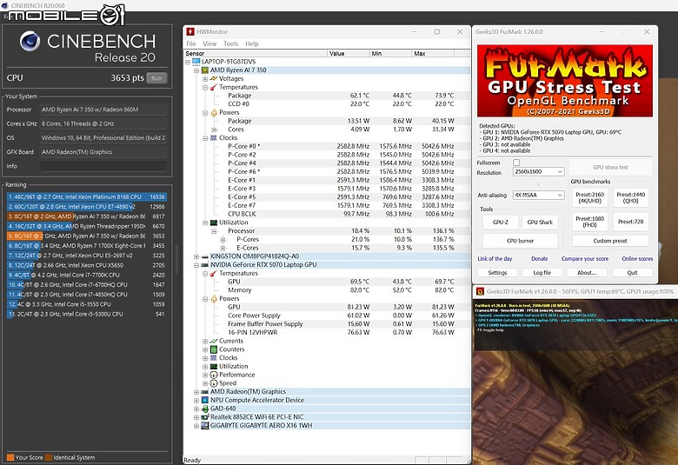
Task: Click the AMD Ryzen AI 7 350 CPU icon
Action: pos(205,70)
